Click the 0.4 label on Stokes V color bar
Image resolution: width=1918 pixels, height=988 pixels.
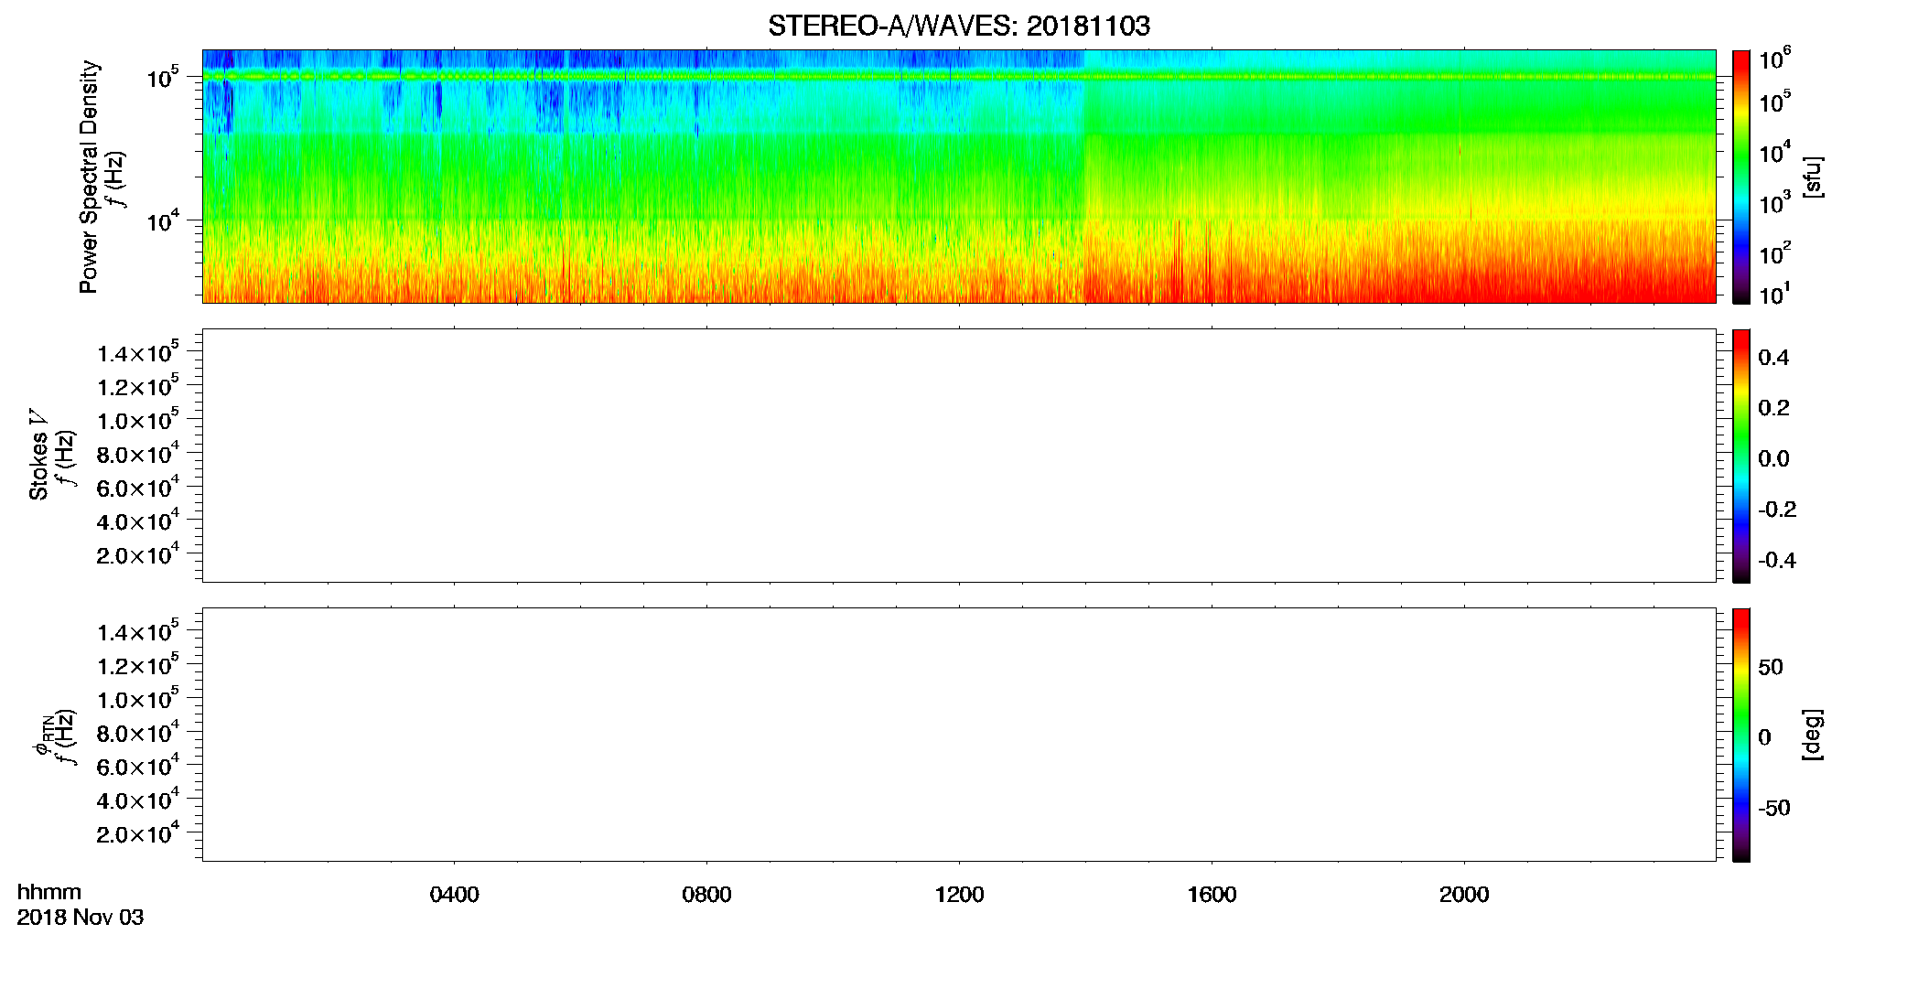point(1773,358)
